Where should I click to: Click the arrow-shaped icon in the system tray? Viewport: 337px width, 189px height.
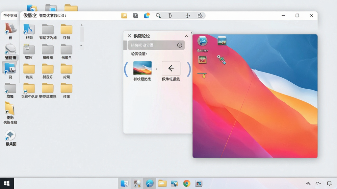pos(308,183)
